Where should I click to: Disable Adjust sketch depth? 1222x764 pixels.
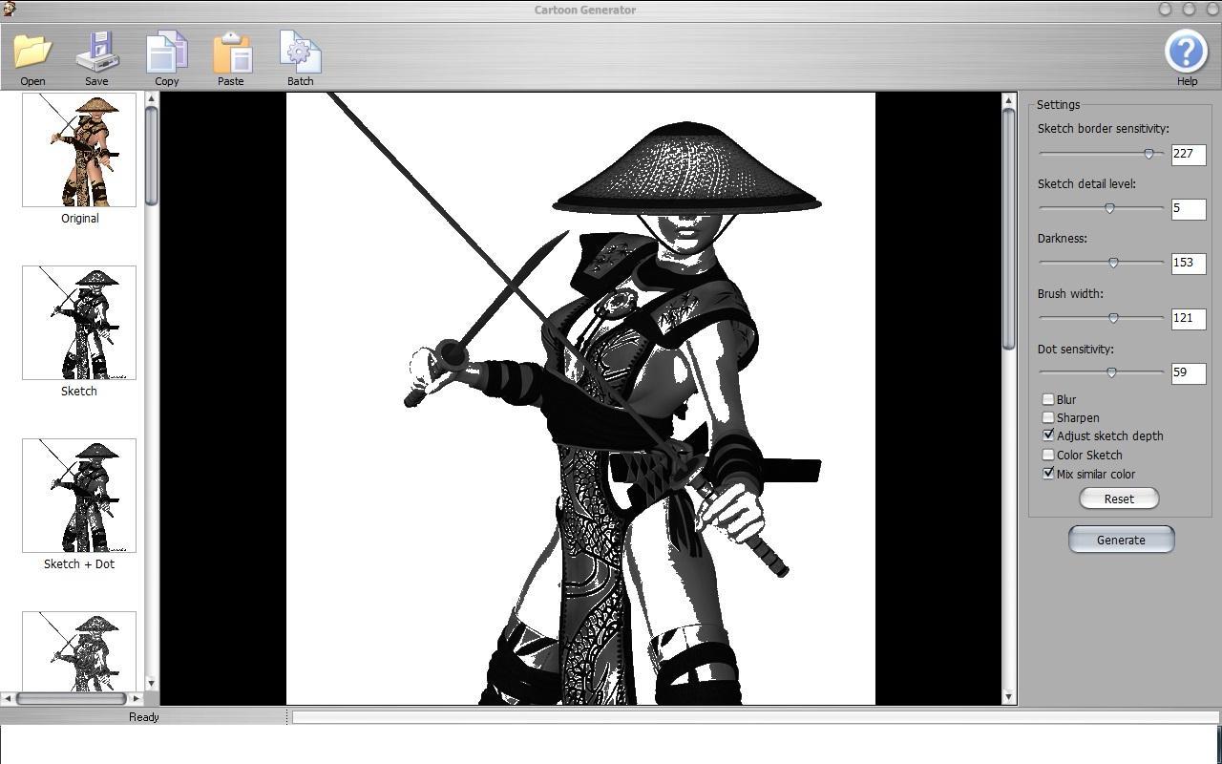click(1047, 435)
